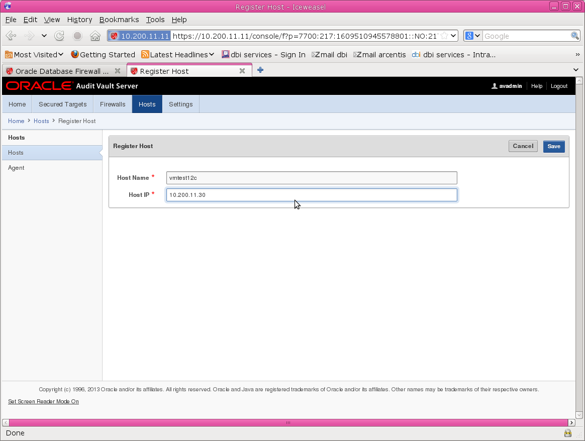
Task: Open the search engine selector dropdown
Action: tap(473, 36)
